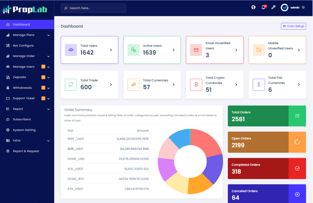Select the Bot Configure sidebar icon
This screenshot has height=203, width=313.
pyautogui.click(x=8, y=45)
